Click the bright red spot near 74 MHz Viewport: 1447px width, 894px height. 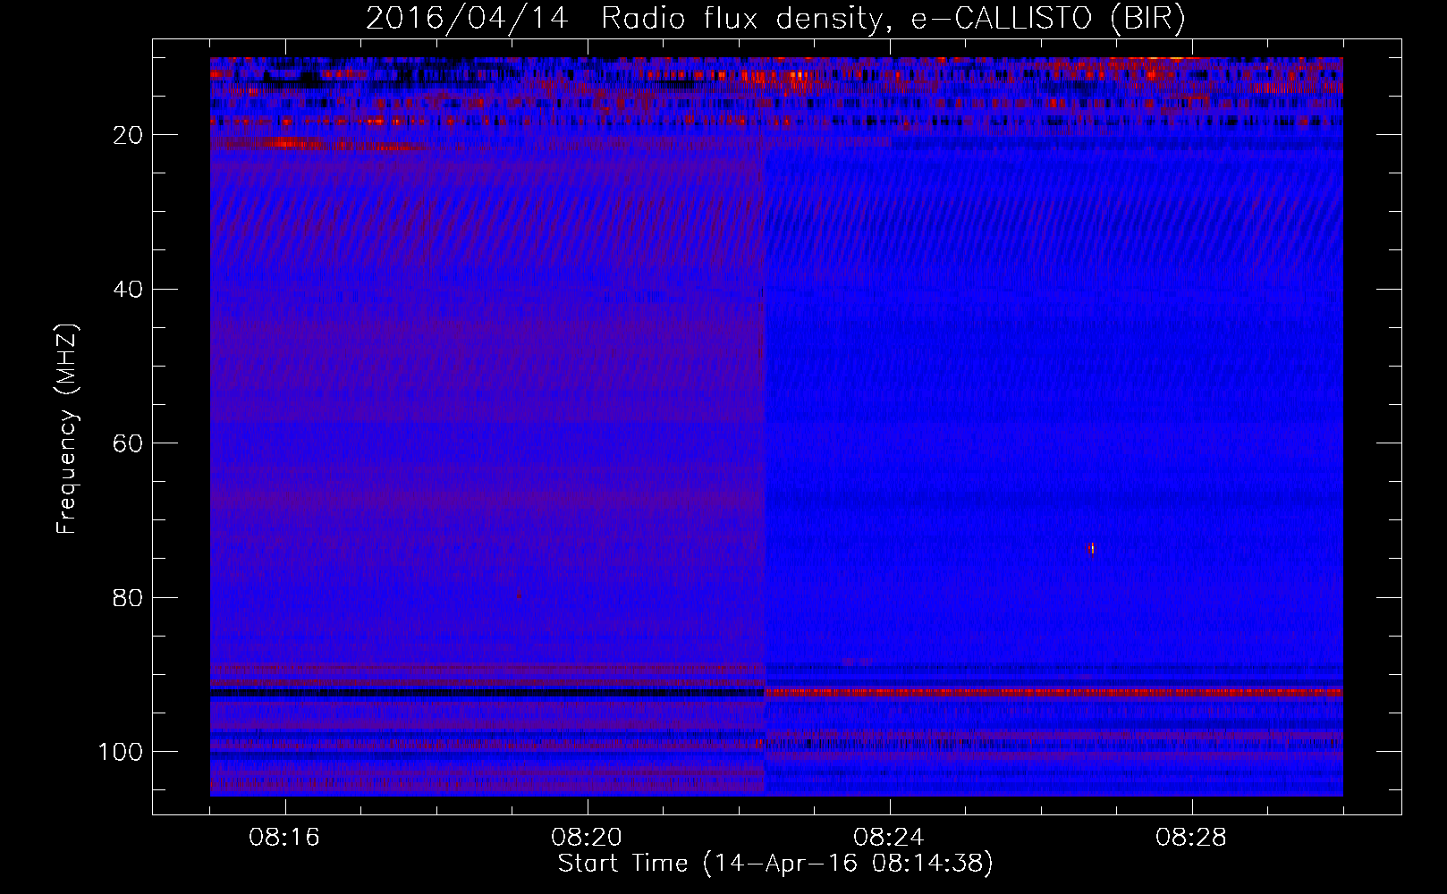point(1091,548)
